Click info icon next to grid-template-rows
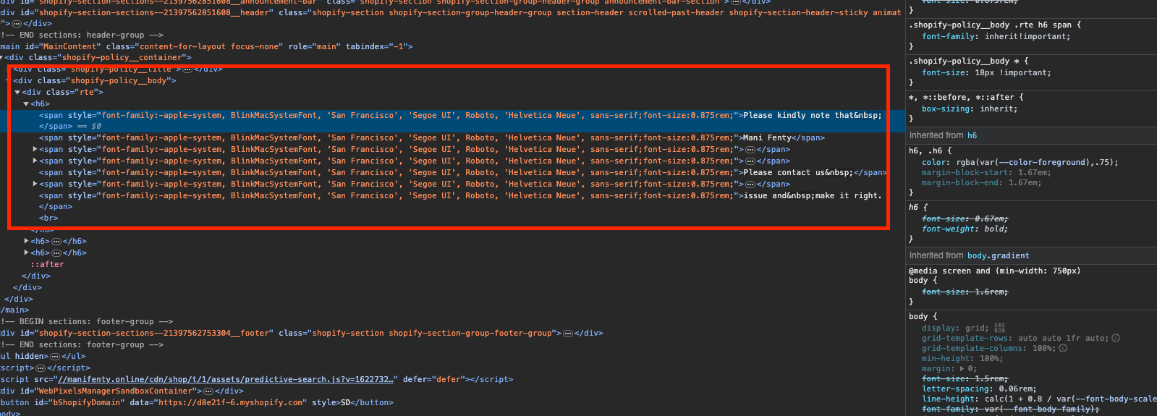Image resolution: width=1157 pixels, height=416 pixels. pos(1116,338)
